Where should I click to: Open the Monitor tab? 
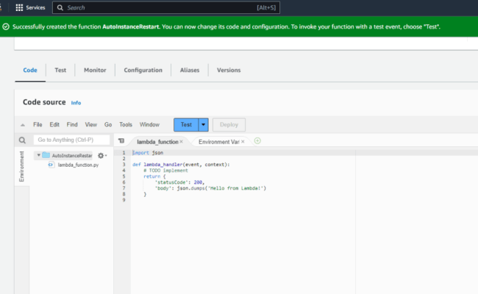point(95,70)
